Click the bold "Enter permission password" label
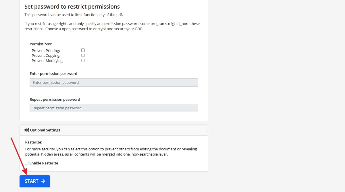This screenshot has width=345, height=192. (53, 73)
